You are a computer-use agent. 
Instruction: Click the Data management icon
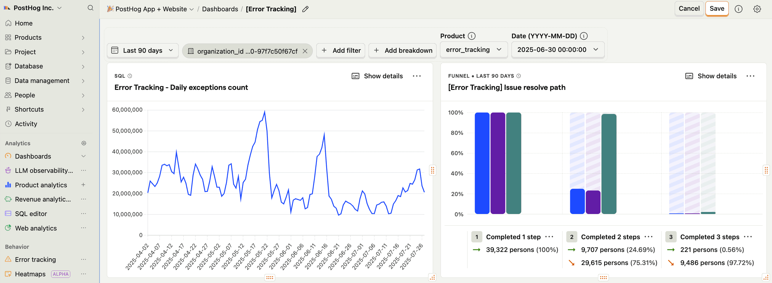(8, 81)
